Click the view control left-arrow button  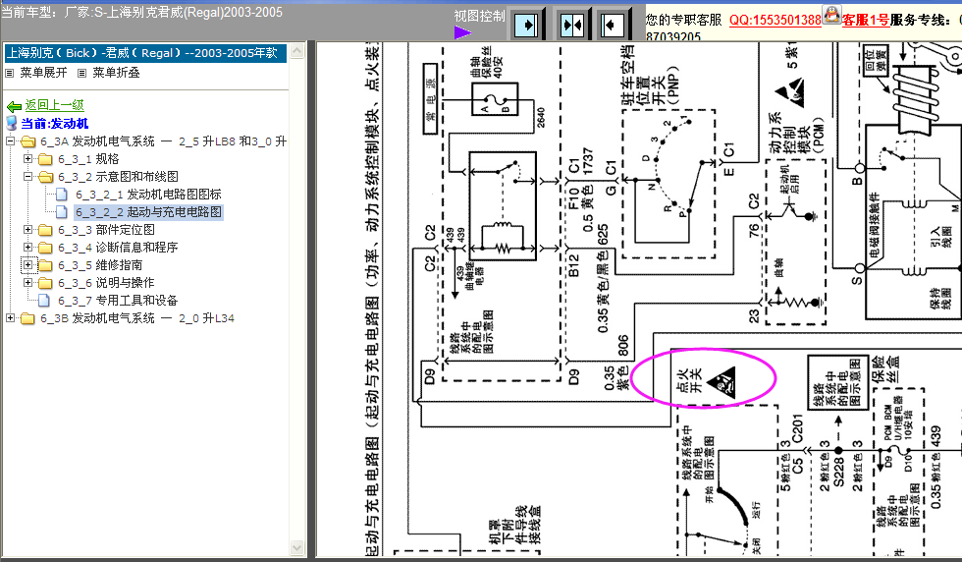[x=612, y=25]
